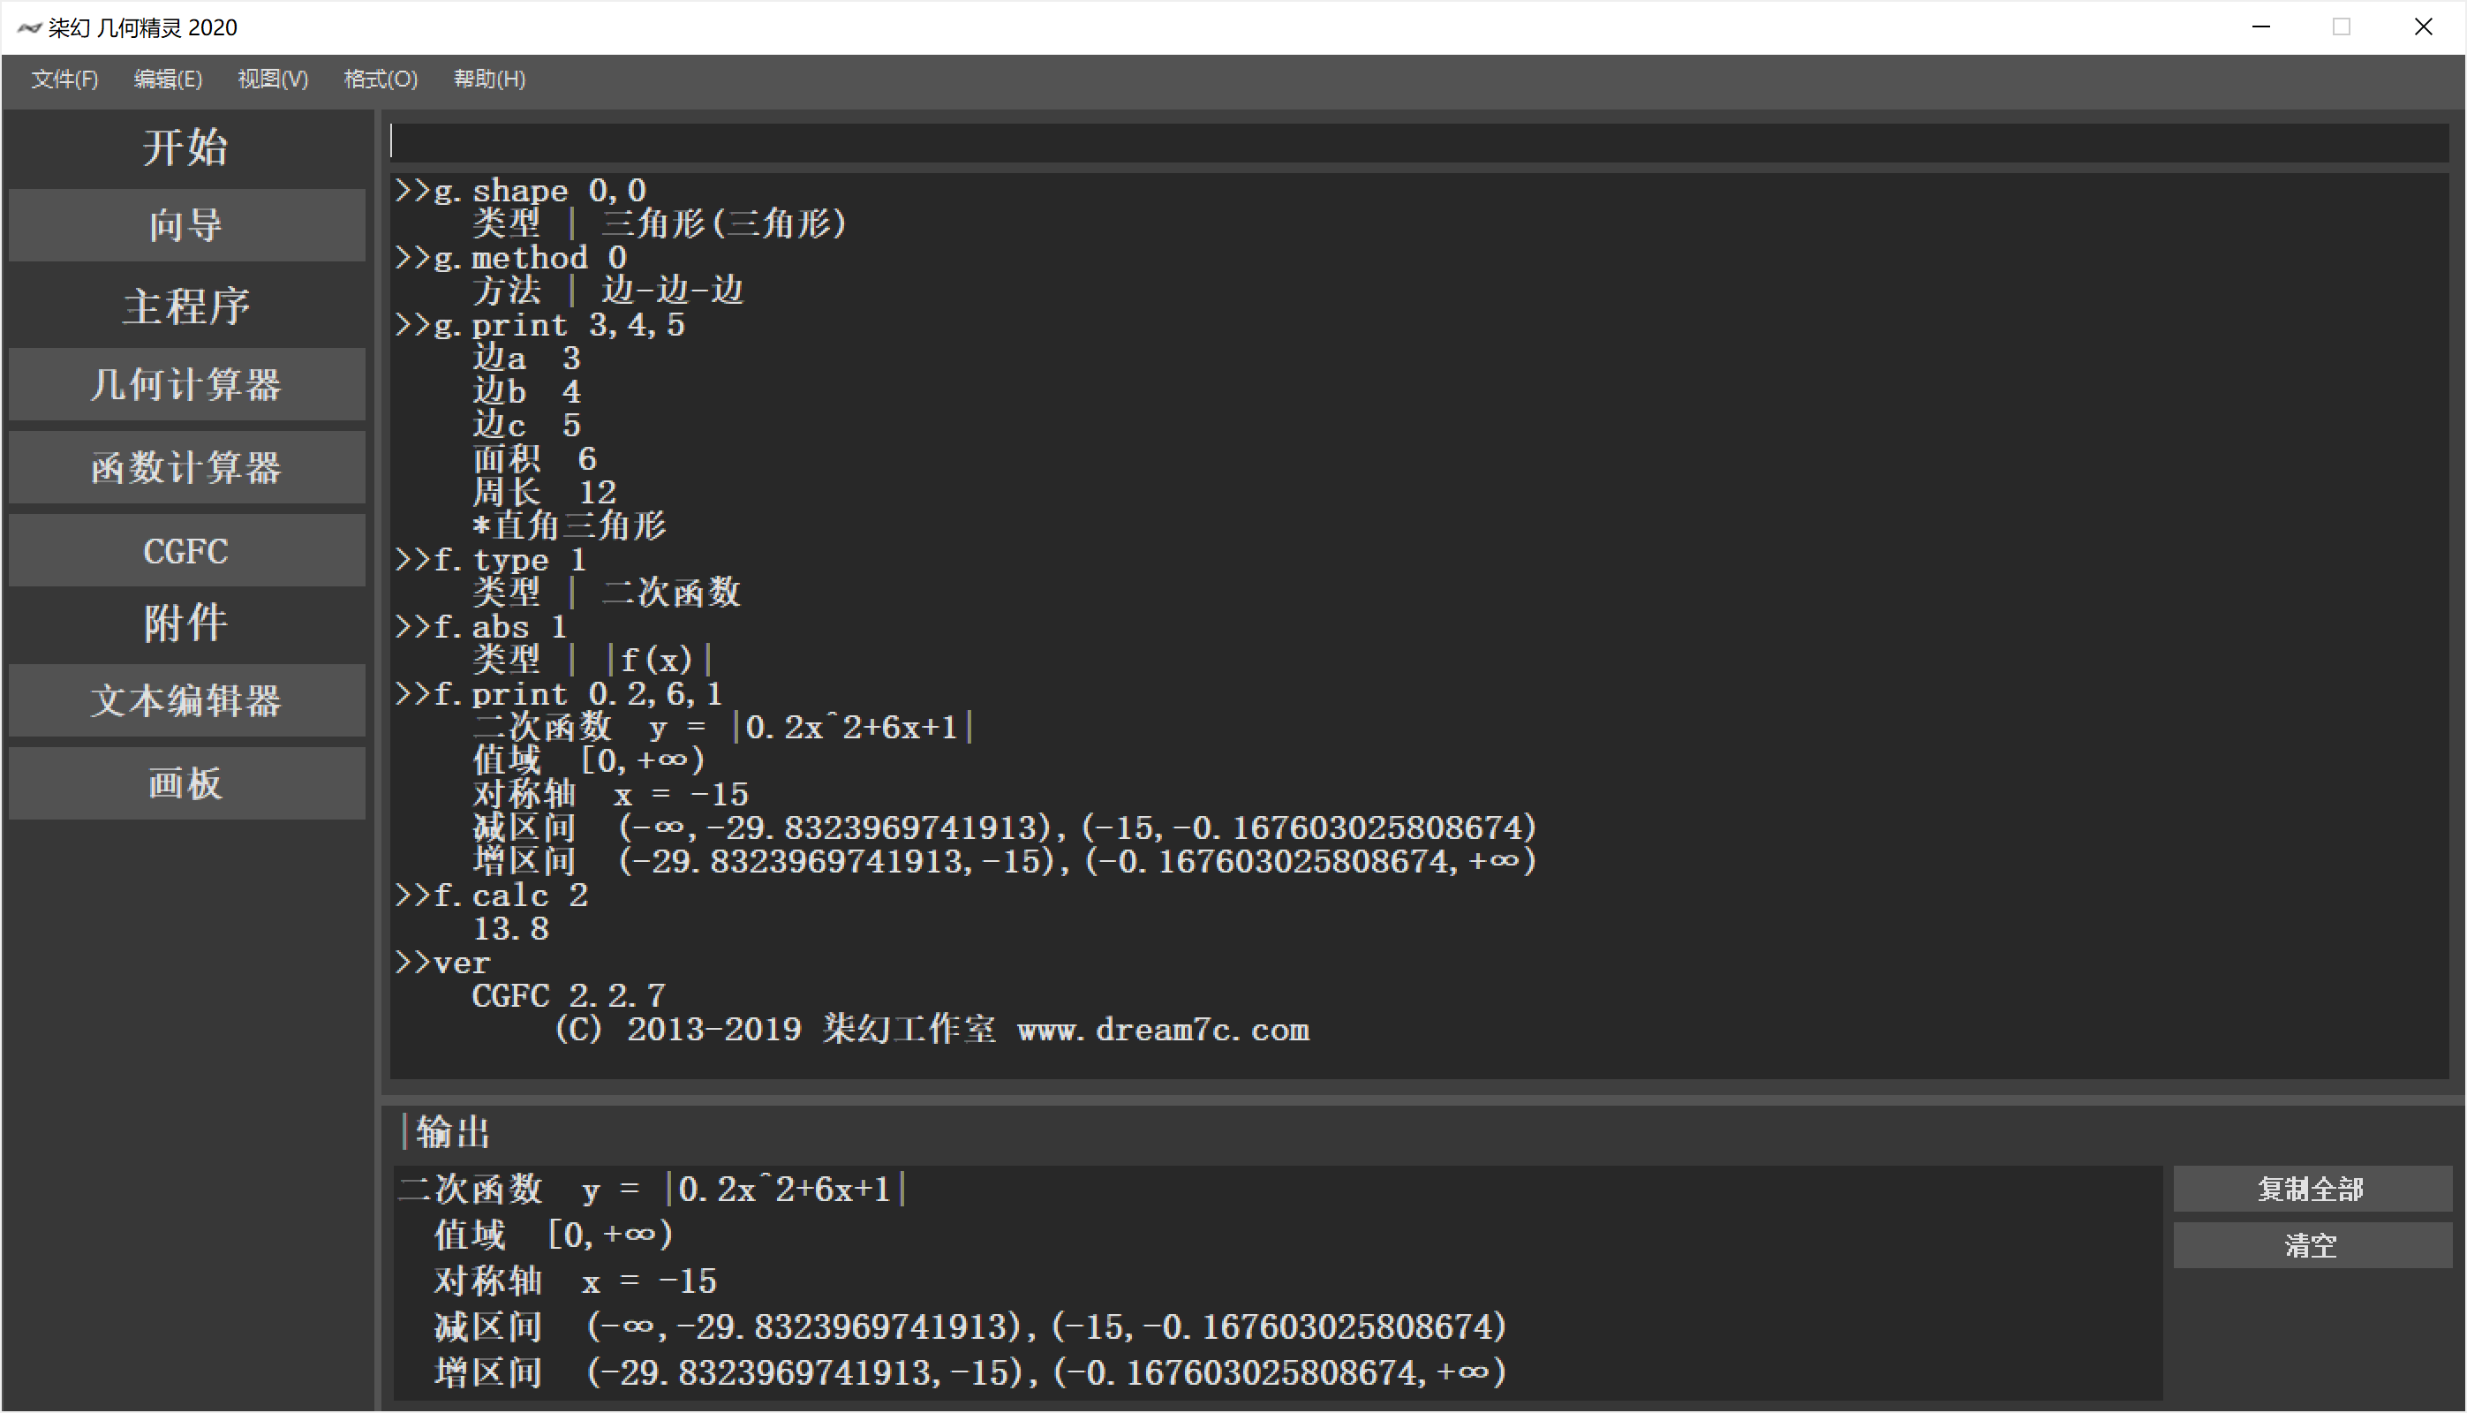2467x1413 pixels.
Task: Click the console result '边b 4'
Action: click(527, 392)
